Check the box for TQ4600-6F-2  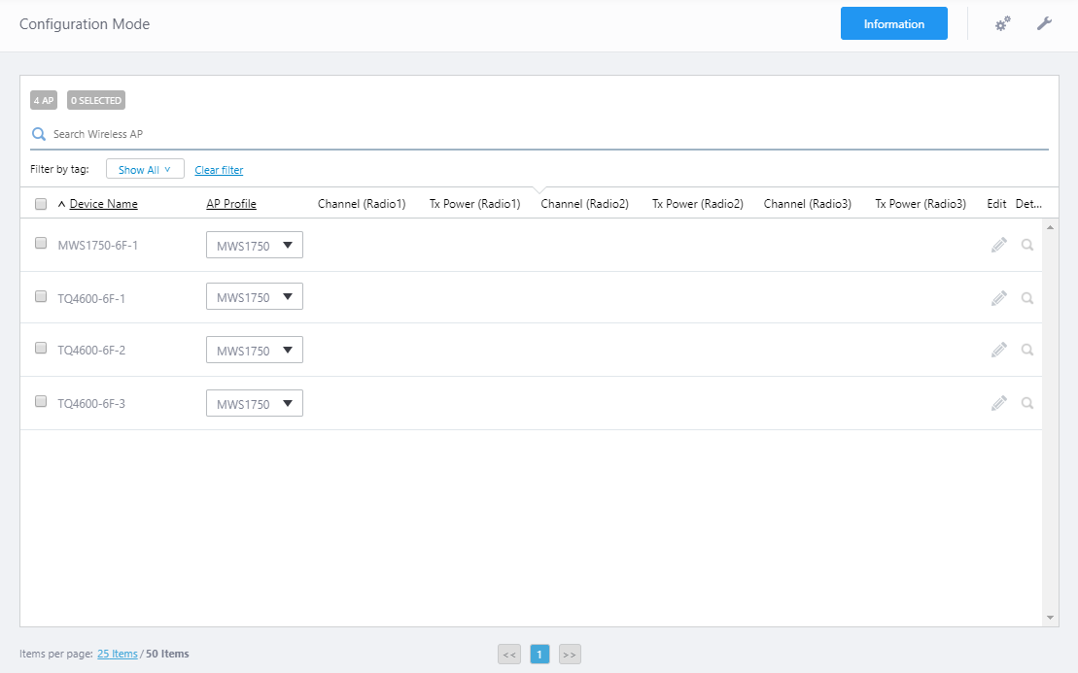click(41, 349)
